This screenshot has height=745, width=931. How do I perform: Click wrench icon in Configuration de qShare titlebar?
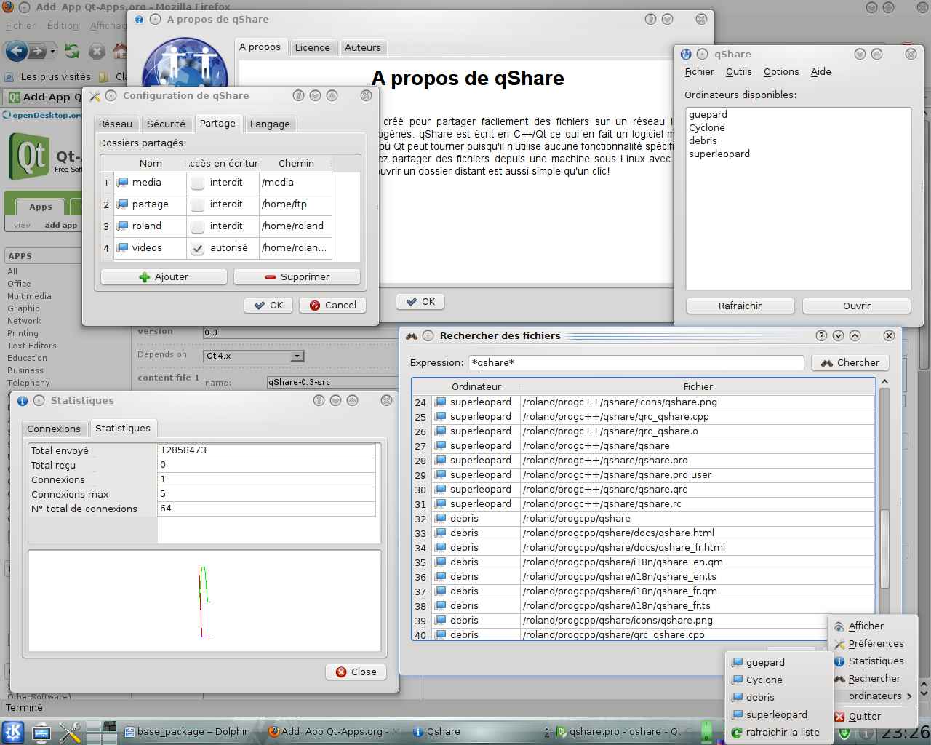[95, 95]
